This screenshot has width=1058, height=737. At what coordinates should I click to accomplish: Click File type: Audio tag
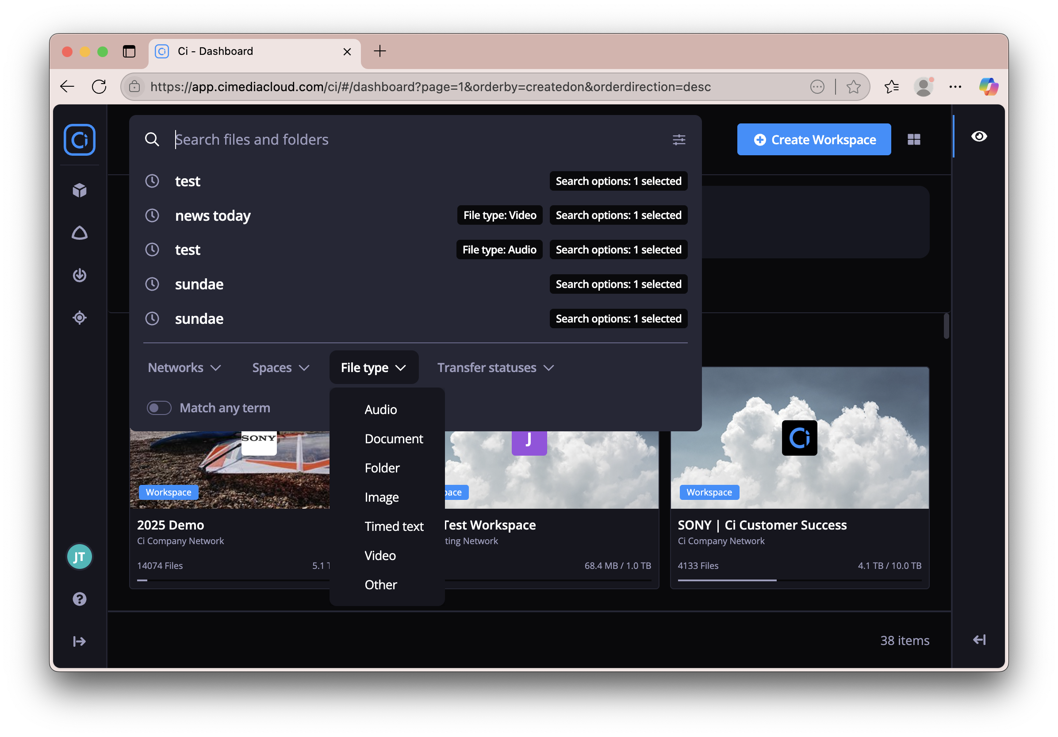(499, 250)
